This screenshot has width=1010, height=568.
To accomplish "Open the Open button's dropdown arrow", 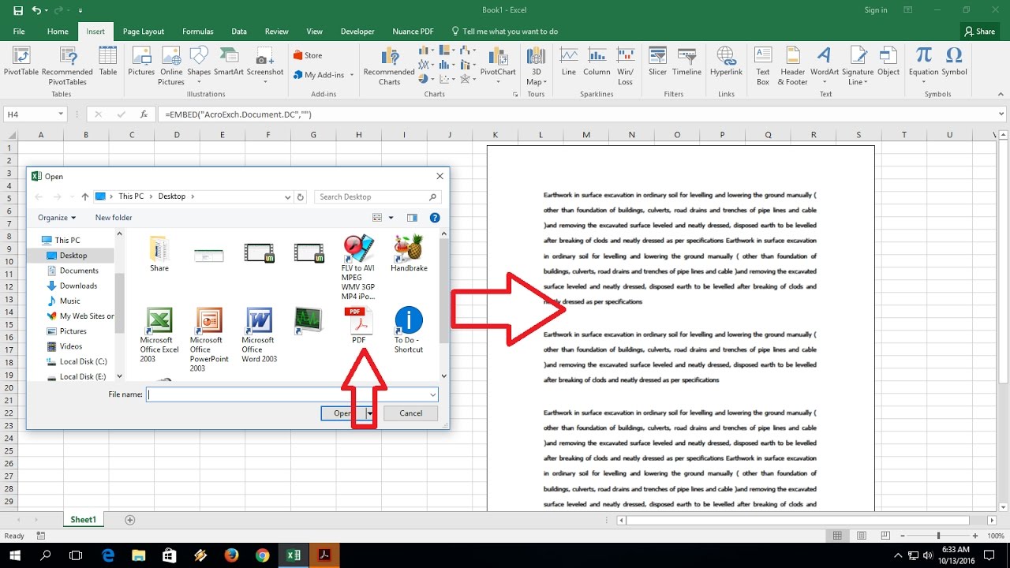I will coord(368,413).
